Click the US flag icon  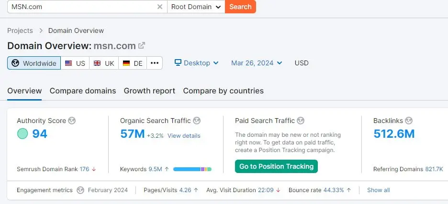point(68,63)
